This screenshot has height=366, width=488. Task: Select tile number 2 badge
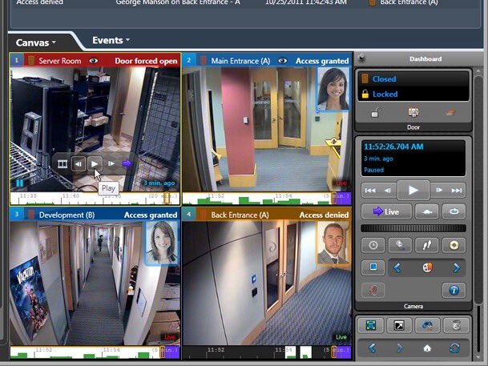189,60
